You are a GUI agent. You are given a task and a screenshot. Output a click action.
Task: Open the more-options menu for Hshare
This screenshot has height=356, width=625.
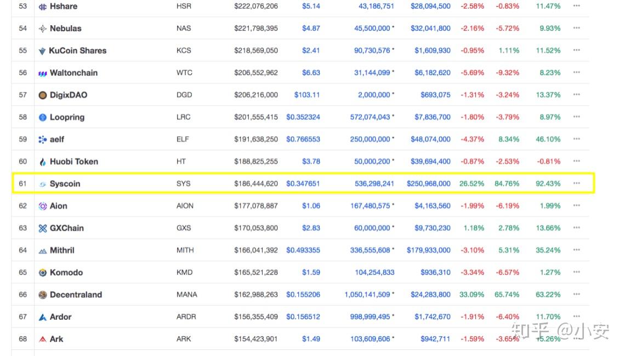pyautogui.click(x=576, y=5)
